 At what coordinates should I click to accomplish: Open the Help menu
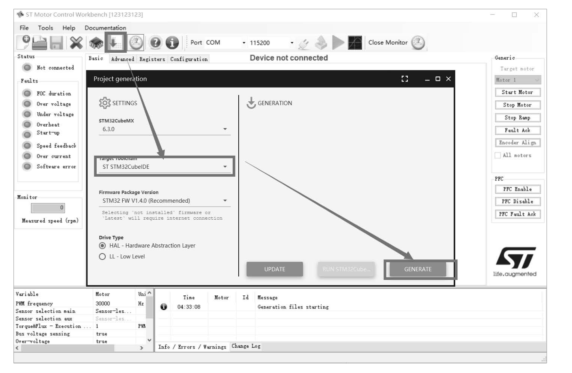pos(69,28)
